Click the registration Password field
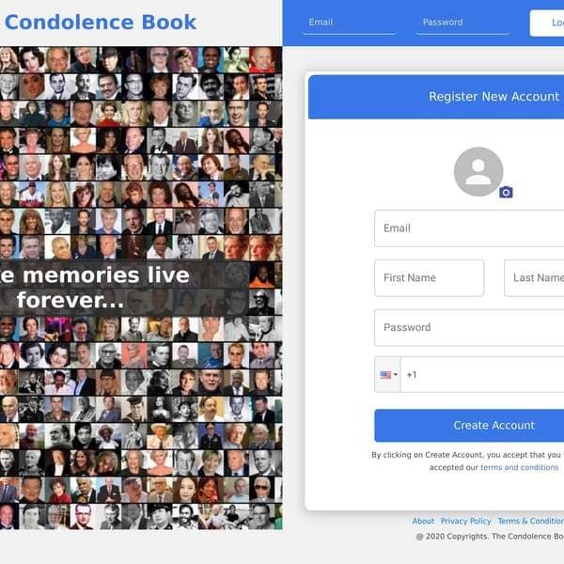Image resolution: width=564 pixels, height=564 pixels. click(x=469, y=328)
